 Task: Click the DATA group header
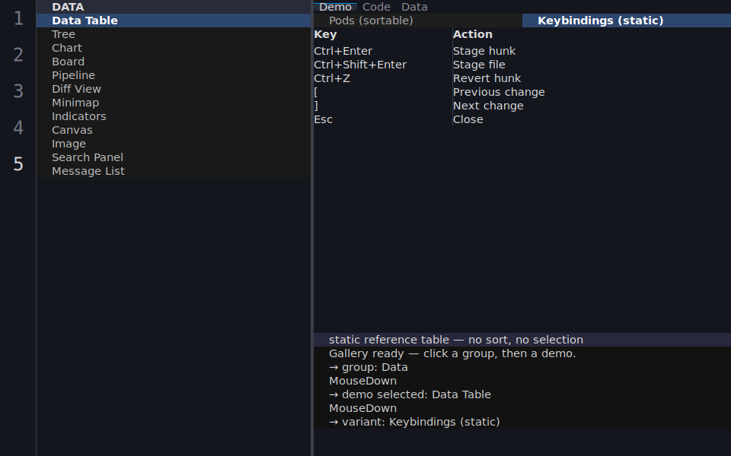174,7
